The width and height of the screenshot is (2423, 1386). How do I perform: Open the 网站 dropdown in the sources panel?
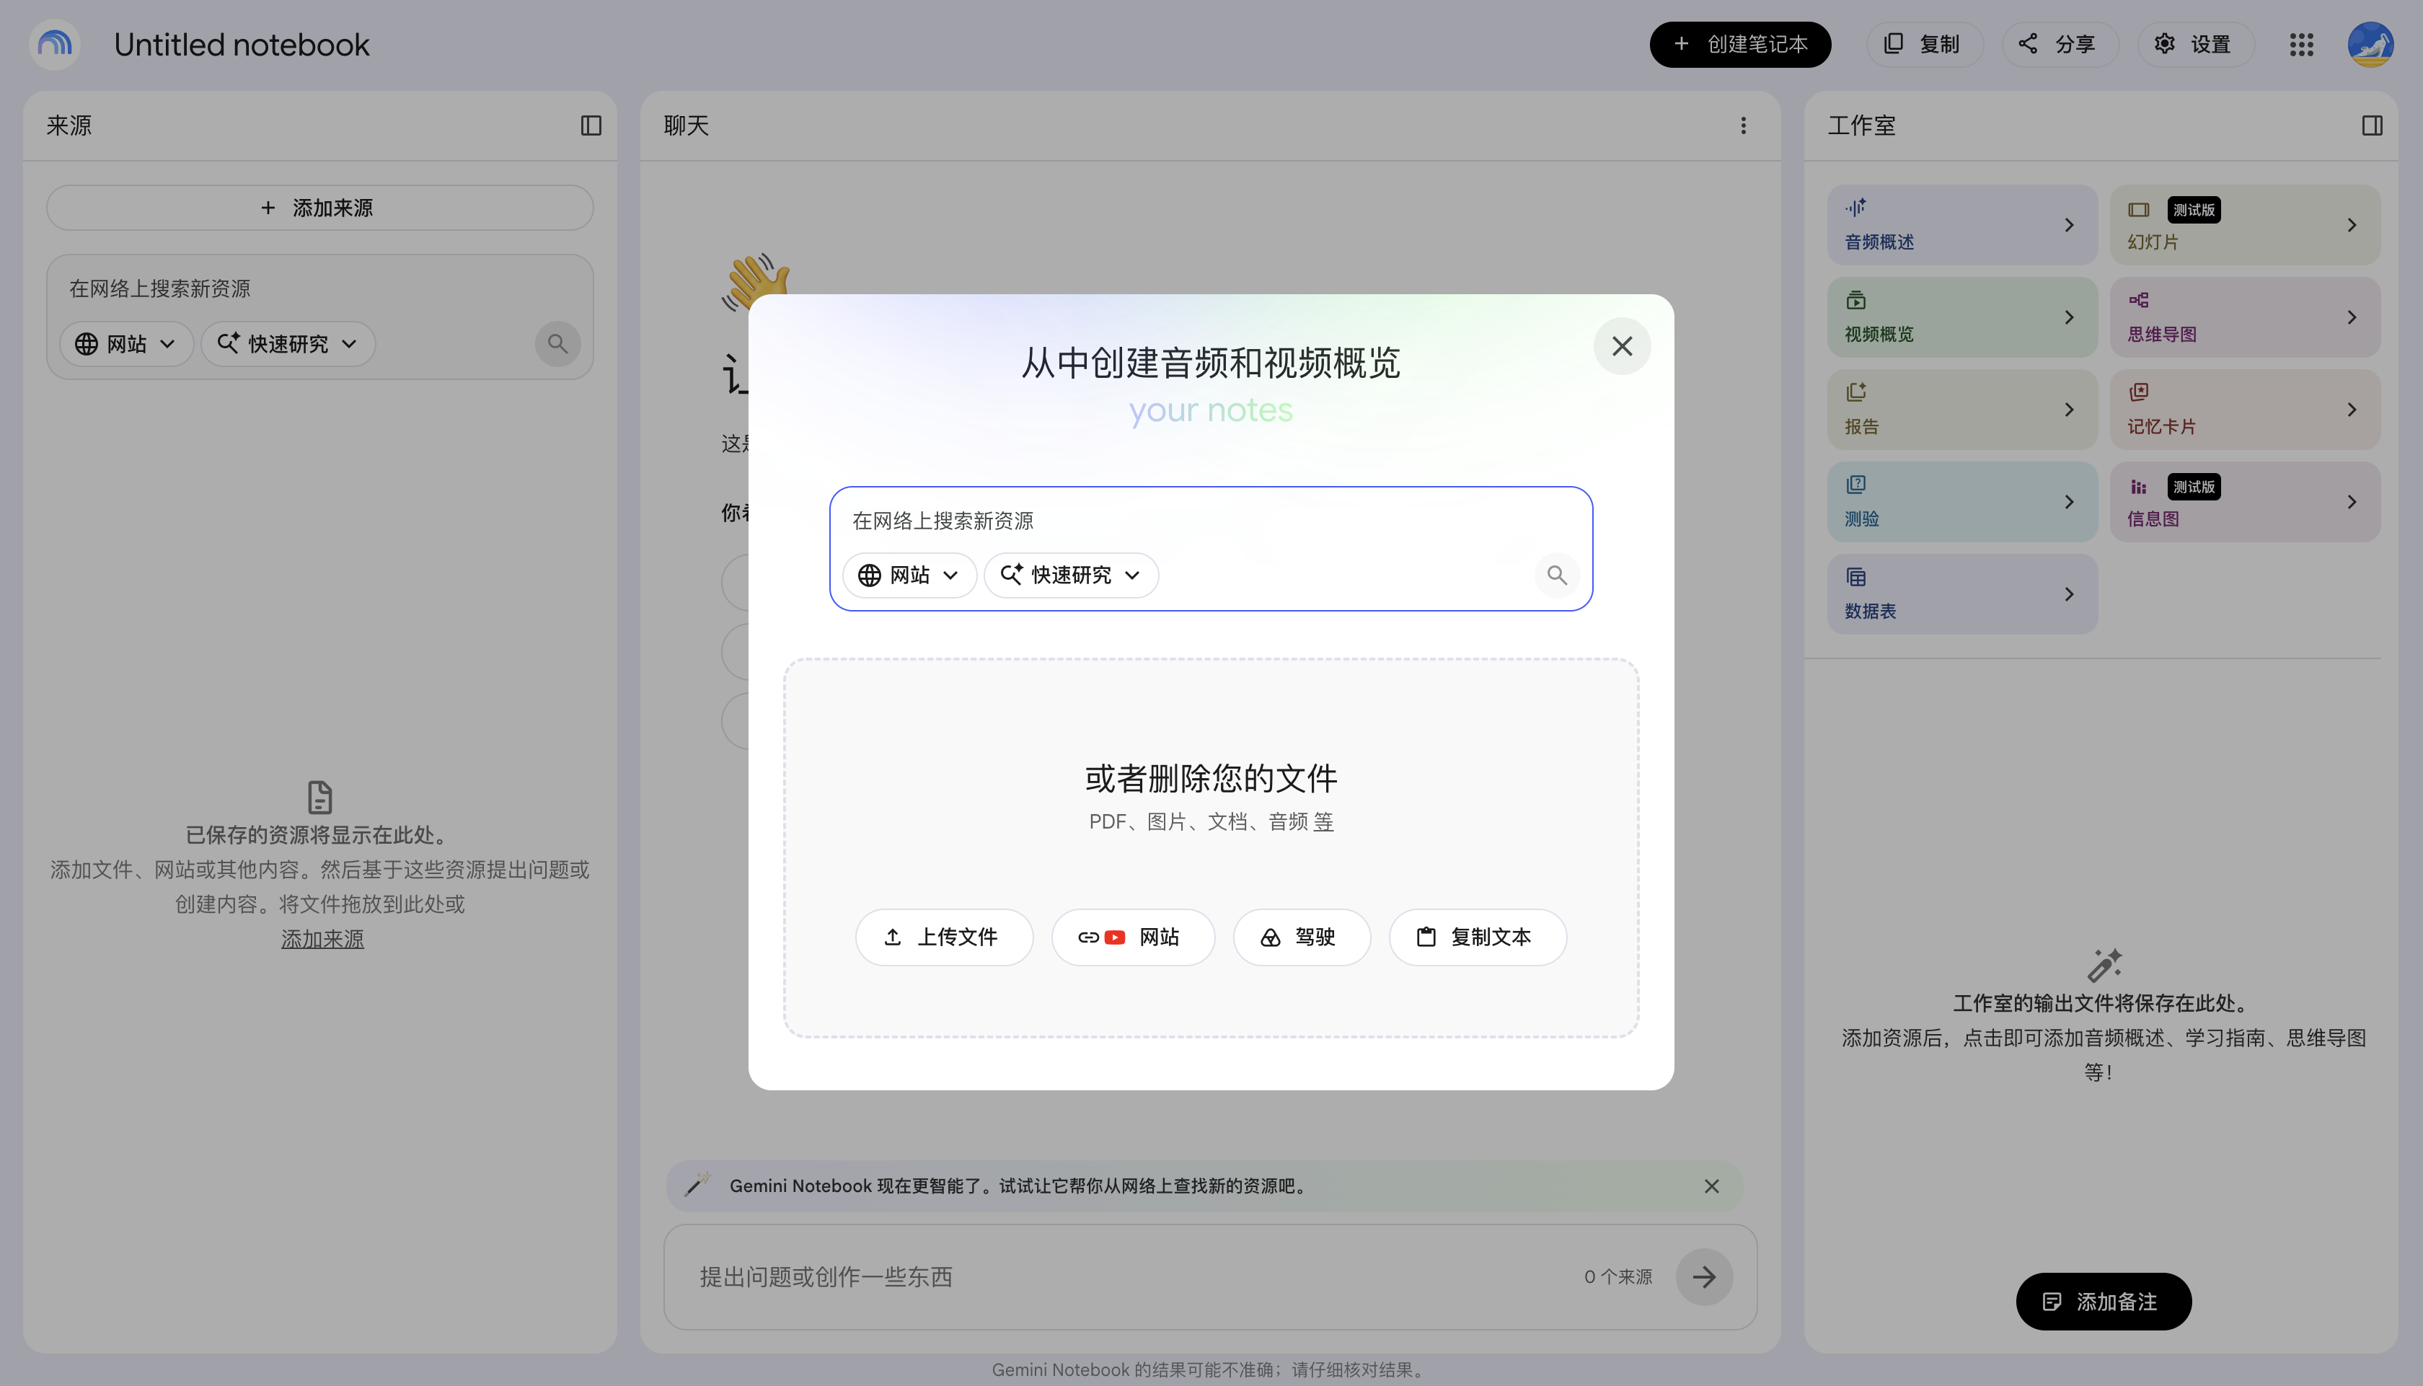[x=127, y=344]
